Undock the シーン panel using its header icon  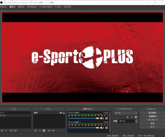point(30,109)
